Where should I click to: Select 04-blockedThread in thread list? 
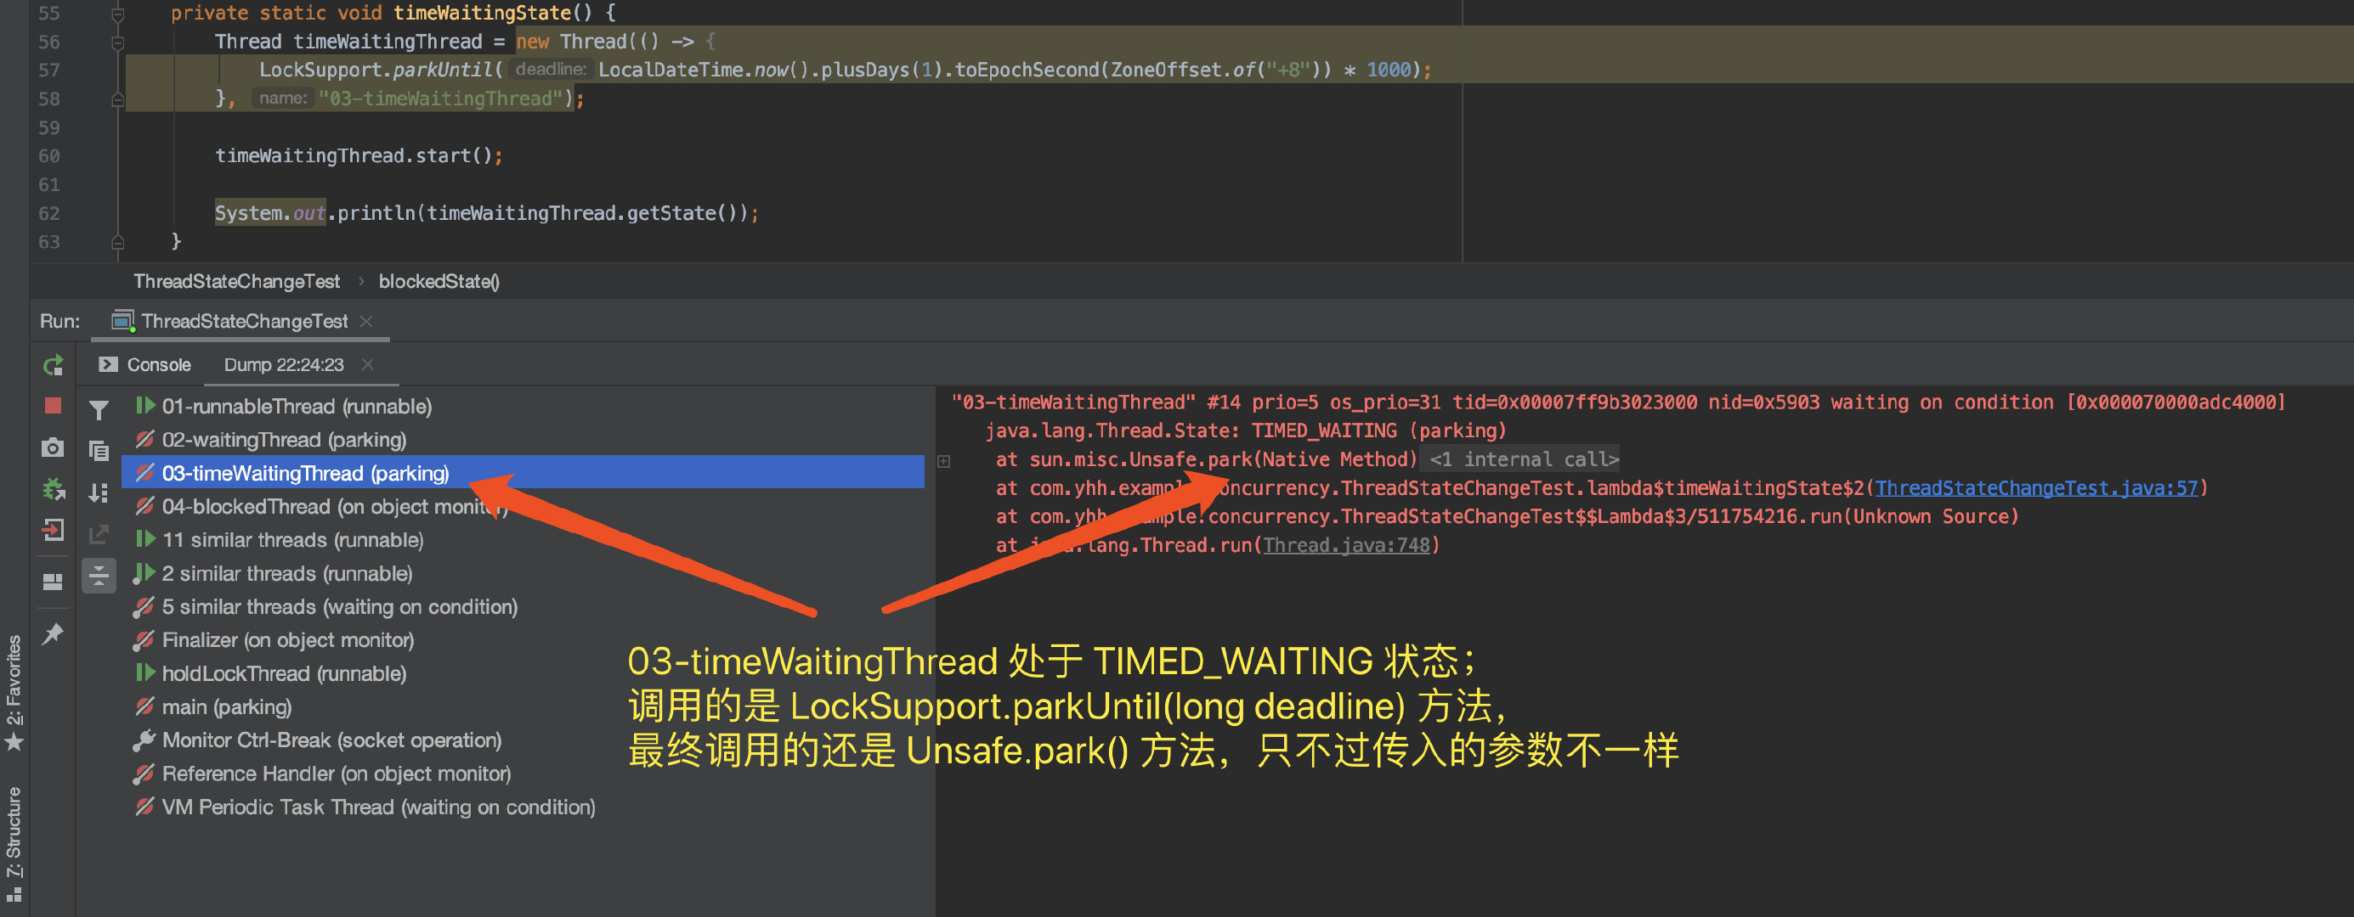[246, 507]
